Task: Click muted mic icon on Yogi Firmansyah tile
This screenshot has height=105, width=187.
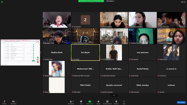Action: (158, 27)
